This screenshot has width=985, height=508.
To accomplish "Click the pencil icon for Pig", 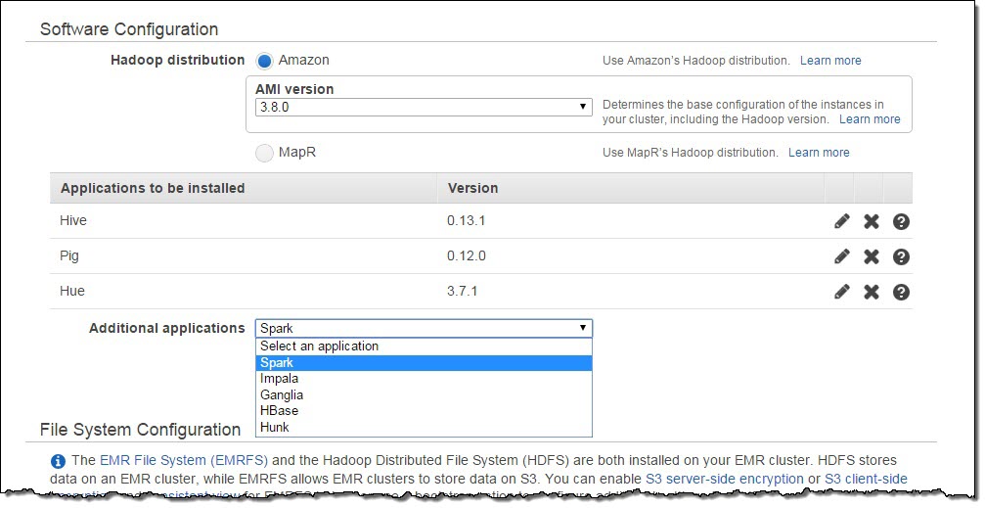I will pyautogui.click(x=841, y=256).
